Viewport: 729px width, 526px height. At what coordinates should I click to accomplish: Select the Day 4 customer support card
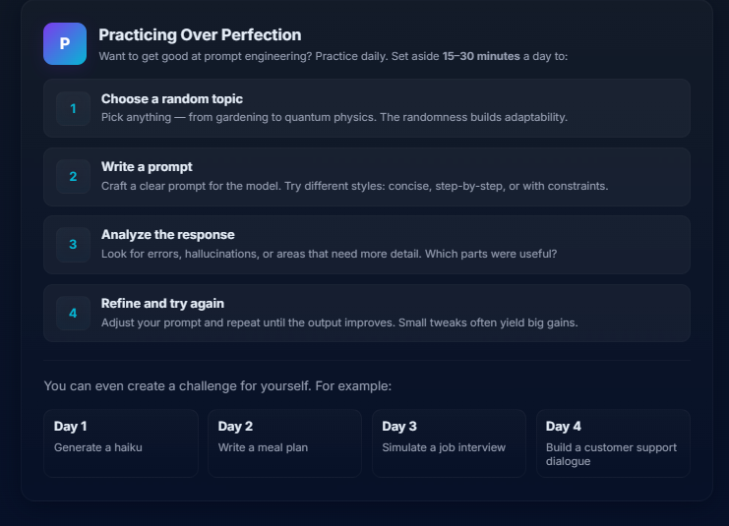613,443
